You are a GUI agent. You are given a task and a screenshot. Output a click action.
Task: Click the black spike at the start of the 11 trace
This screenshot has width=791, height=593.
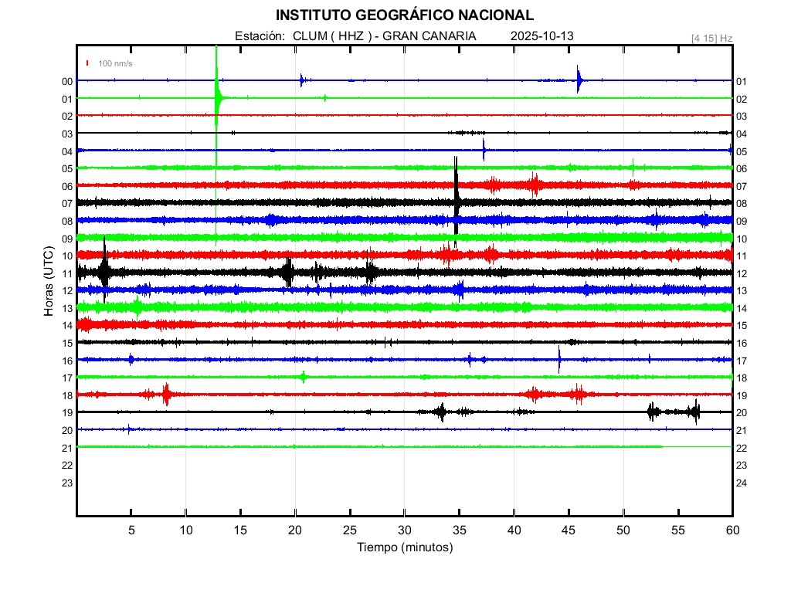point(104,271)
